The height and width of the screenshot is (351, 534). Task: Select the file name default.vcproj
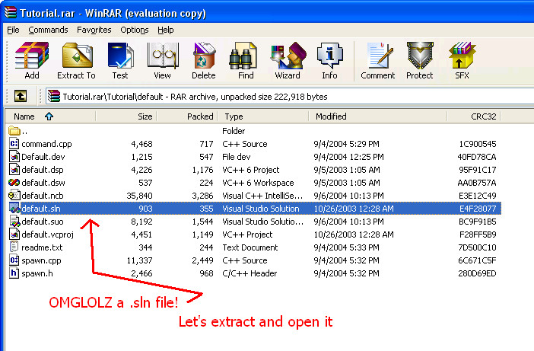click(48, 235)
